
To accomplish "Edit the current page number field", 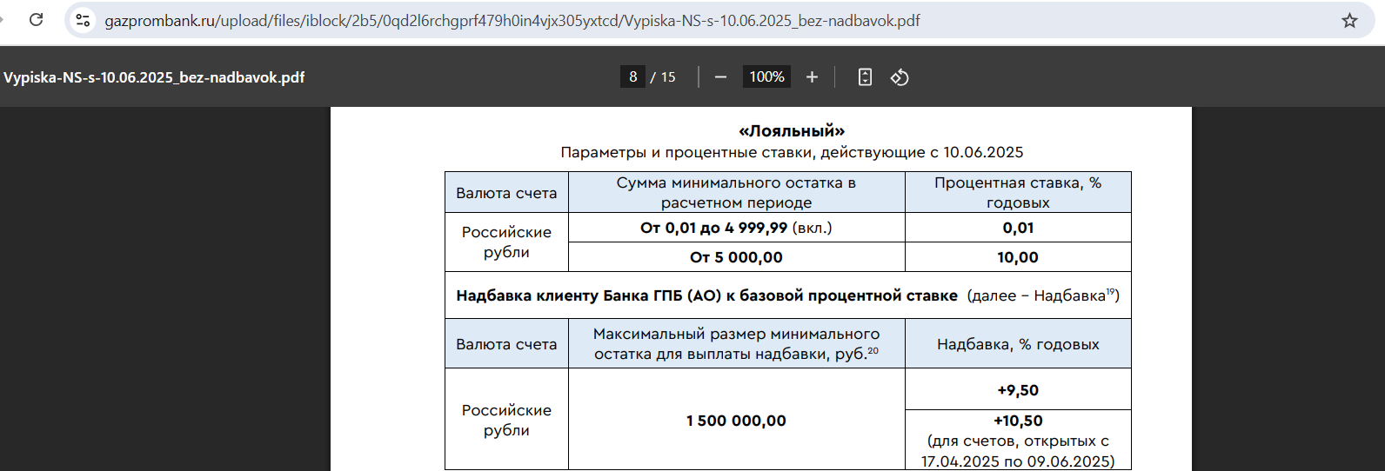I will point(632,76).
